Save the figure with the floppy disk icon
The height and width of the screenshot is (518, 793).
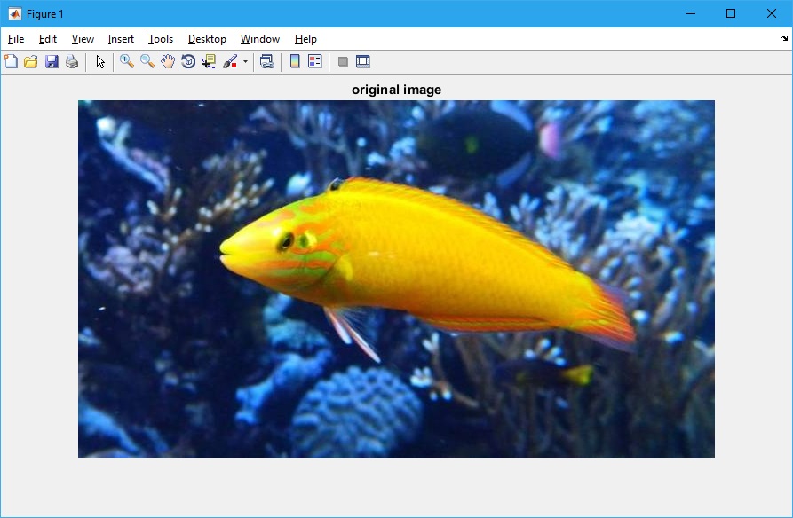click(x=52, y=61)
